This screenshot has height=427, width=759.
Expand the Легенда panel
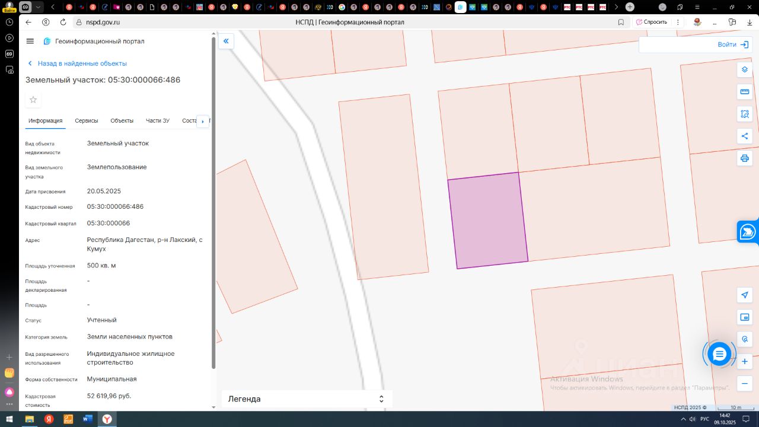pos(307,399)
